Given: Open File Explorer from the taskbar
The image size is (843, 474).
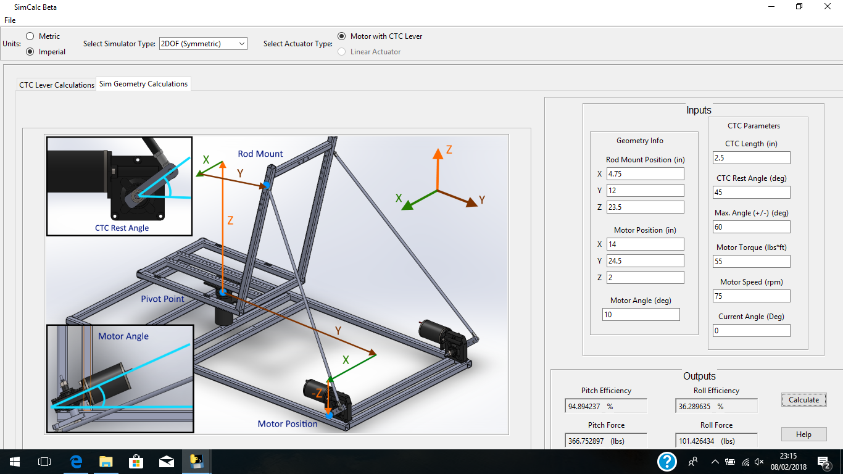Looking at the screenshot, I should click(106, 461).
